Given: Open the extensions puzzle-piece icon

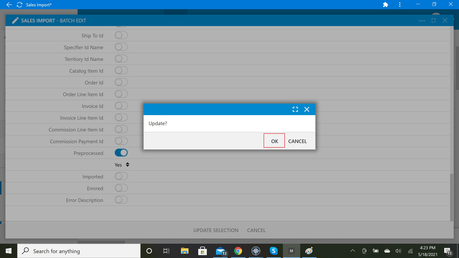Looking at the screenshot, I should tap(386, 5).
